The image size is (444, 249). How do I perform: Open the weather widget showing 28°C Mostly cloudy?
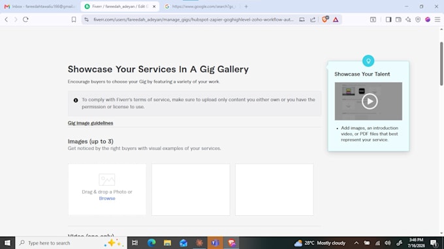[x=319, y=242]
